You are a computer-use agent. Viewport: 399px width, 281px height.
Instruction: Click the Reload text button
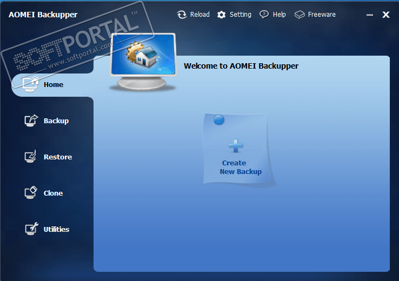[200, 15]
